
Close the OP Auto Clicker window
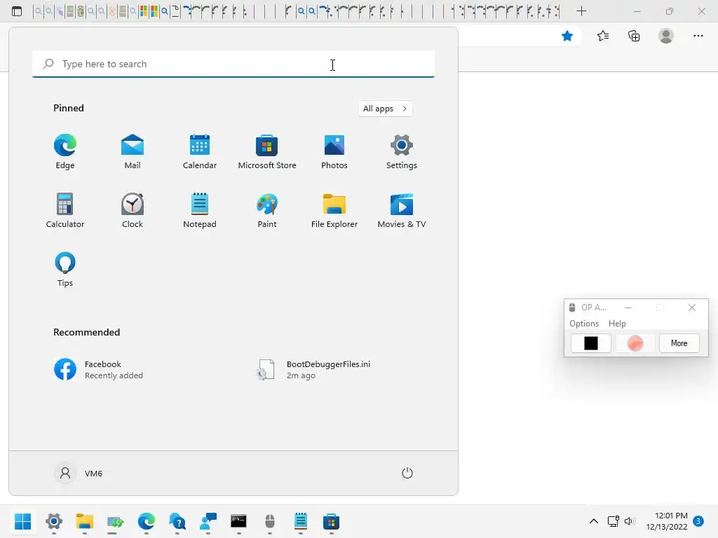coord(692,308)
